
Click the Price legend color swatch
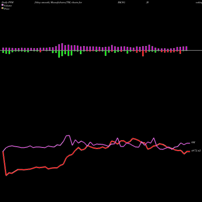(2, 8)
